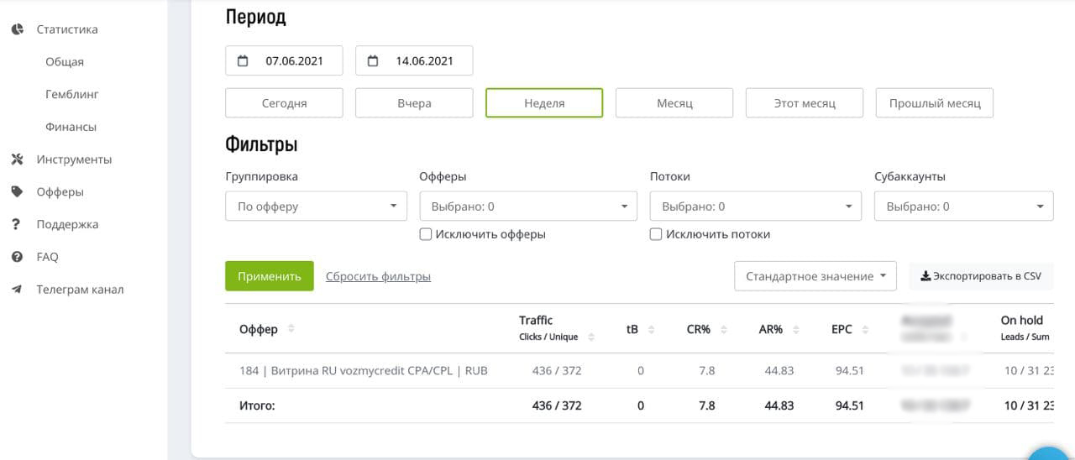Click green Применить button
The width and height of the screenshot is (1075, 460).
click(270, 276)
